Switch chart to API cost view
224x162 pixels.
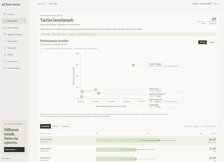202,42
